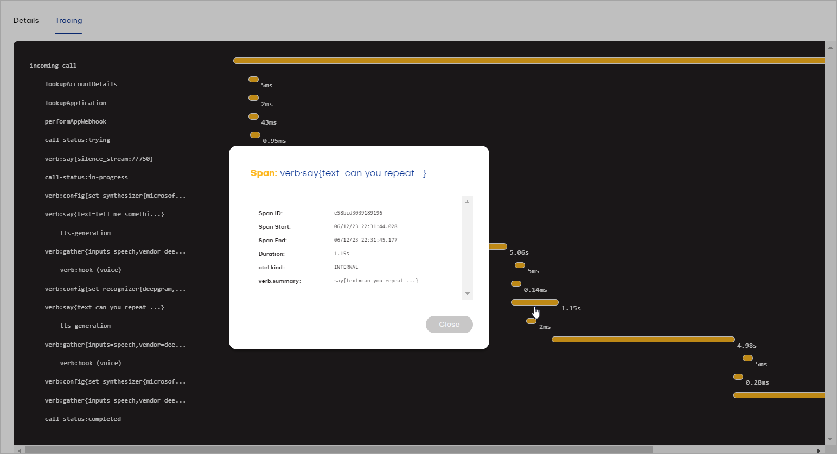Click the up arrow in the span dialog scrollbar

pos(467,202)
